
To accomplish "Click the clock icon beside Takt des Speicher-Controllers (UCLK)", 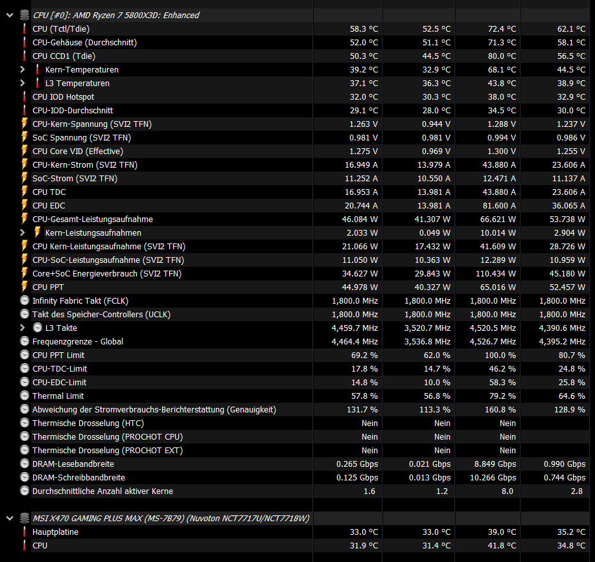I will 25,314.
